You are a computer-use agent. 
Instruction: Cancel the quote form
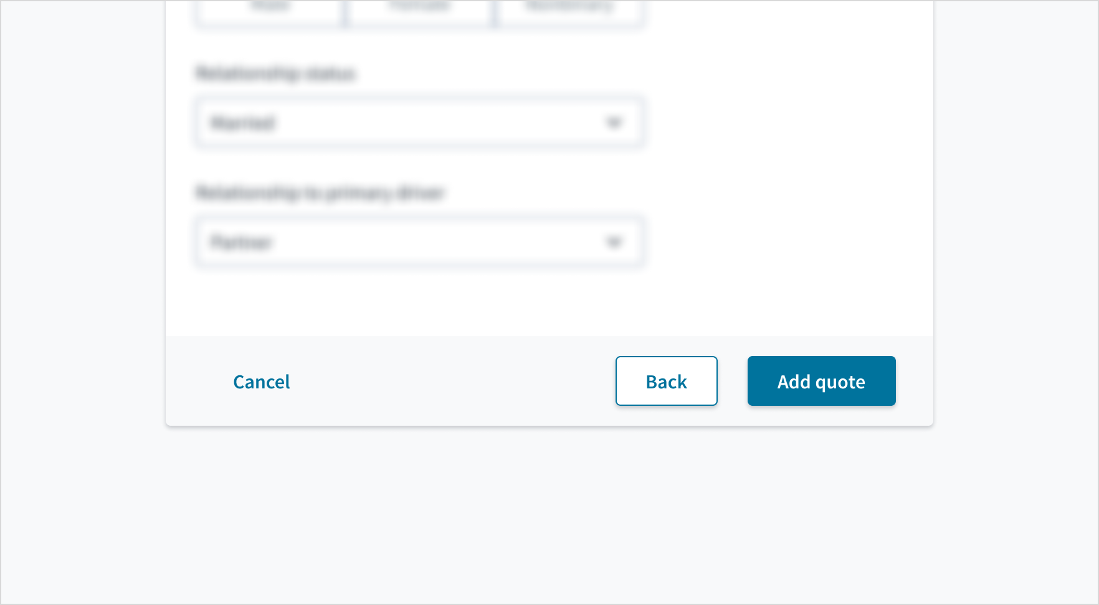pyautogui.click(x=262, y=382)
